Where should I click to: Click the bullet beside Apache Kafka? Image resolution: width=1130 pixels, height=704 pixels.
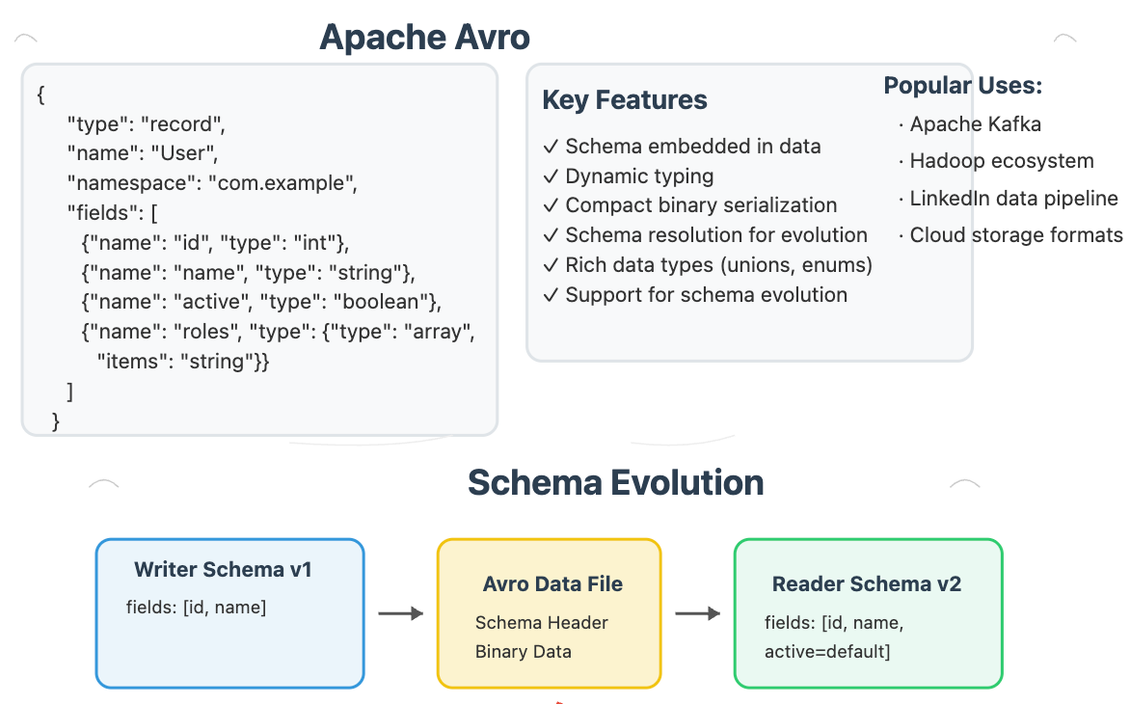coord(899,124)
